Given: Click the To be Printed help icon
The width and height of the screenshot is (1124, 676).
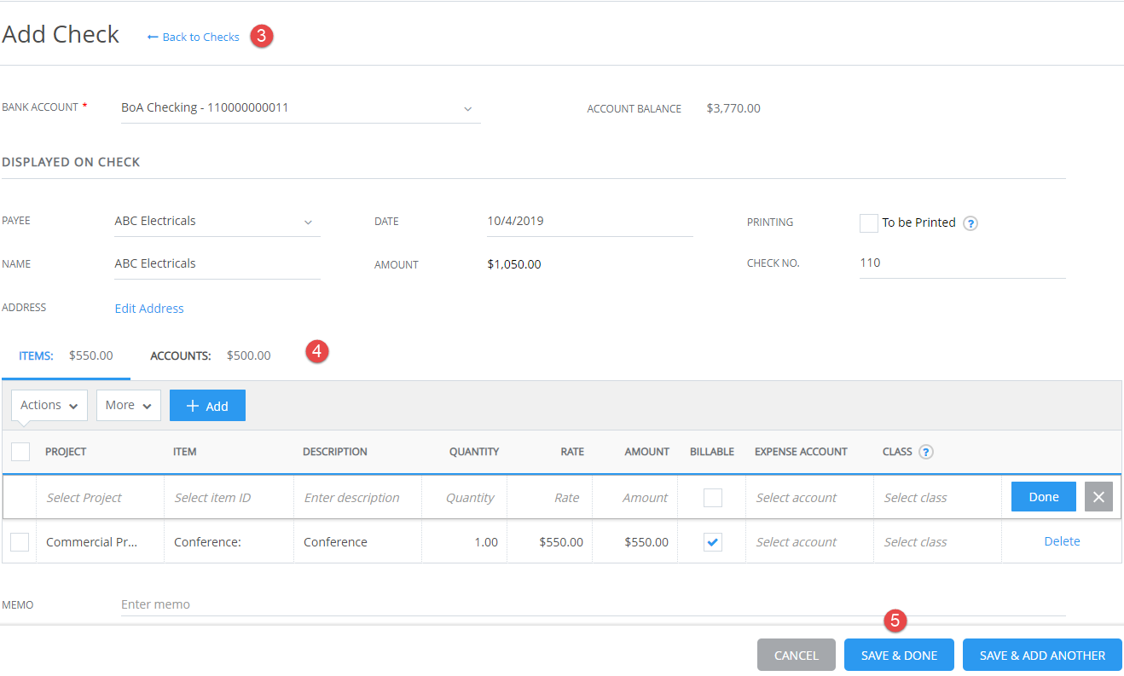Looking at the screenshot, I should click(970, 223).
